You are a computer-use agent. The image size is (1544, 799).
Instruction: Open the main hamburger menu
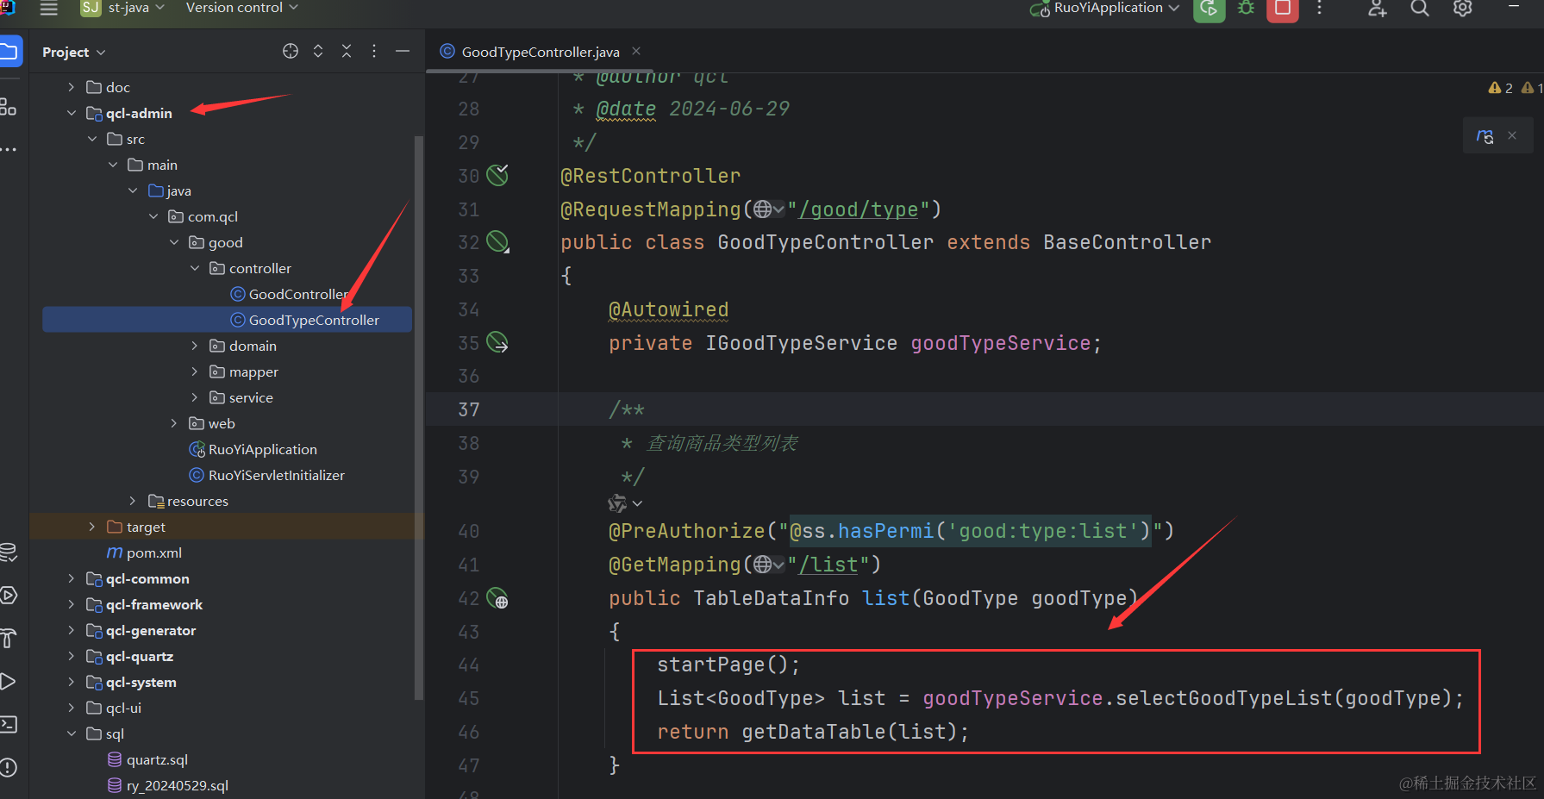(x=49, y=9)
